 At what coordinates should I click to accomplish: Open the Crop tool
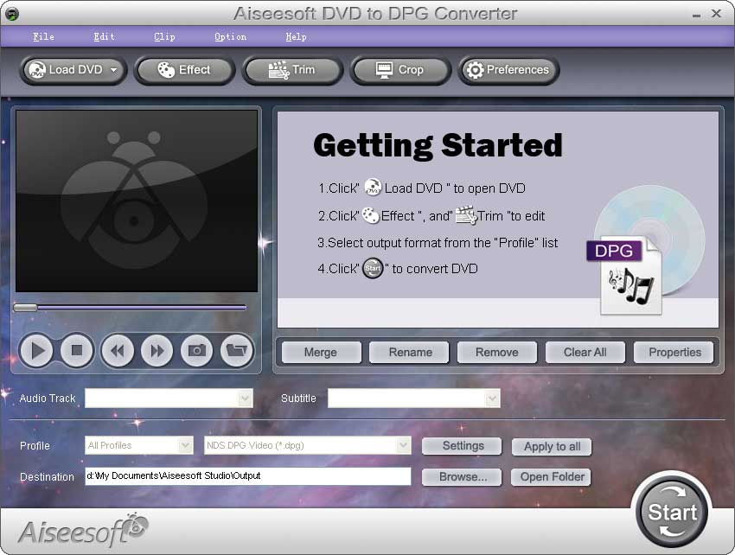(x=399, y=71)
